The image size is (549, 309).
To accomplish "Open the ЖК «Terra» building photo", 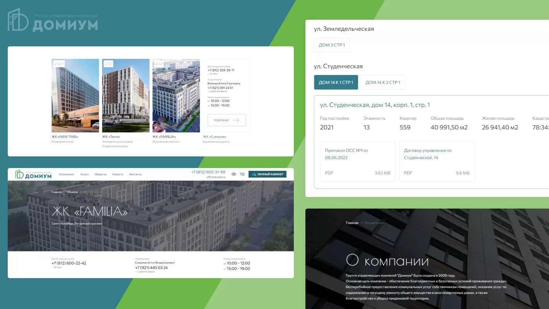I will [x=126, y=95].
